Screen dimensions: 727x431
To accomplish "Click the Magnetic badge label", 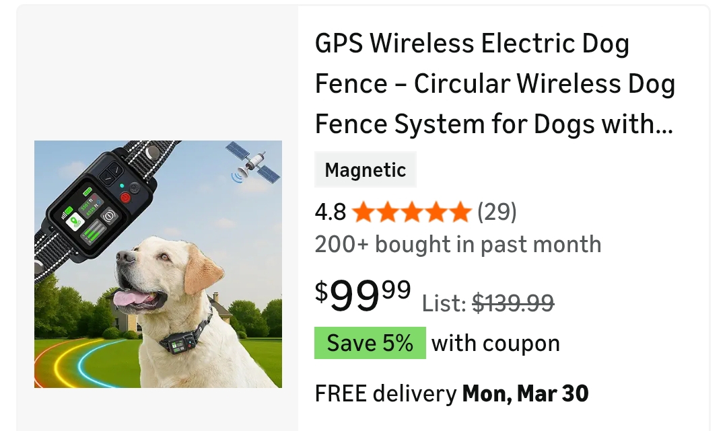I will pos(366,170).
